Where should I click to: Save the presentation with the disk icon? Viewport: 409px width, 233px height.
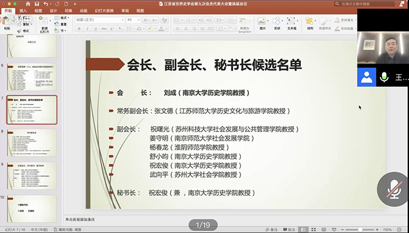coord(37,4)
